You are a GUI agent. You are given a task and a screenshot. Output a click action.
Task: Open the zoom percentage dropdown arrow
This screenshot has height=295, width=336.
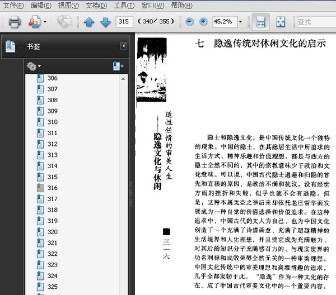241,22
